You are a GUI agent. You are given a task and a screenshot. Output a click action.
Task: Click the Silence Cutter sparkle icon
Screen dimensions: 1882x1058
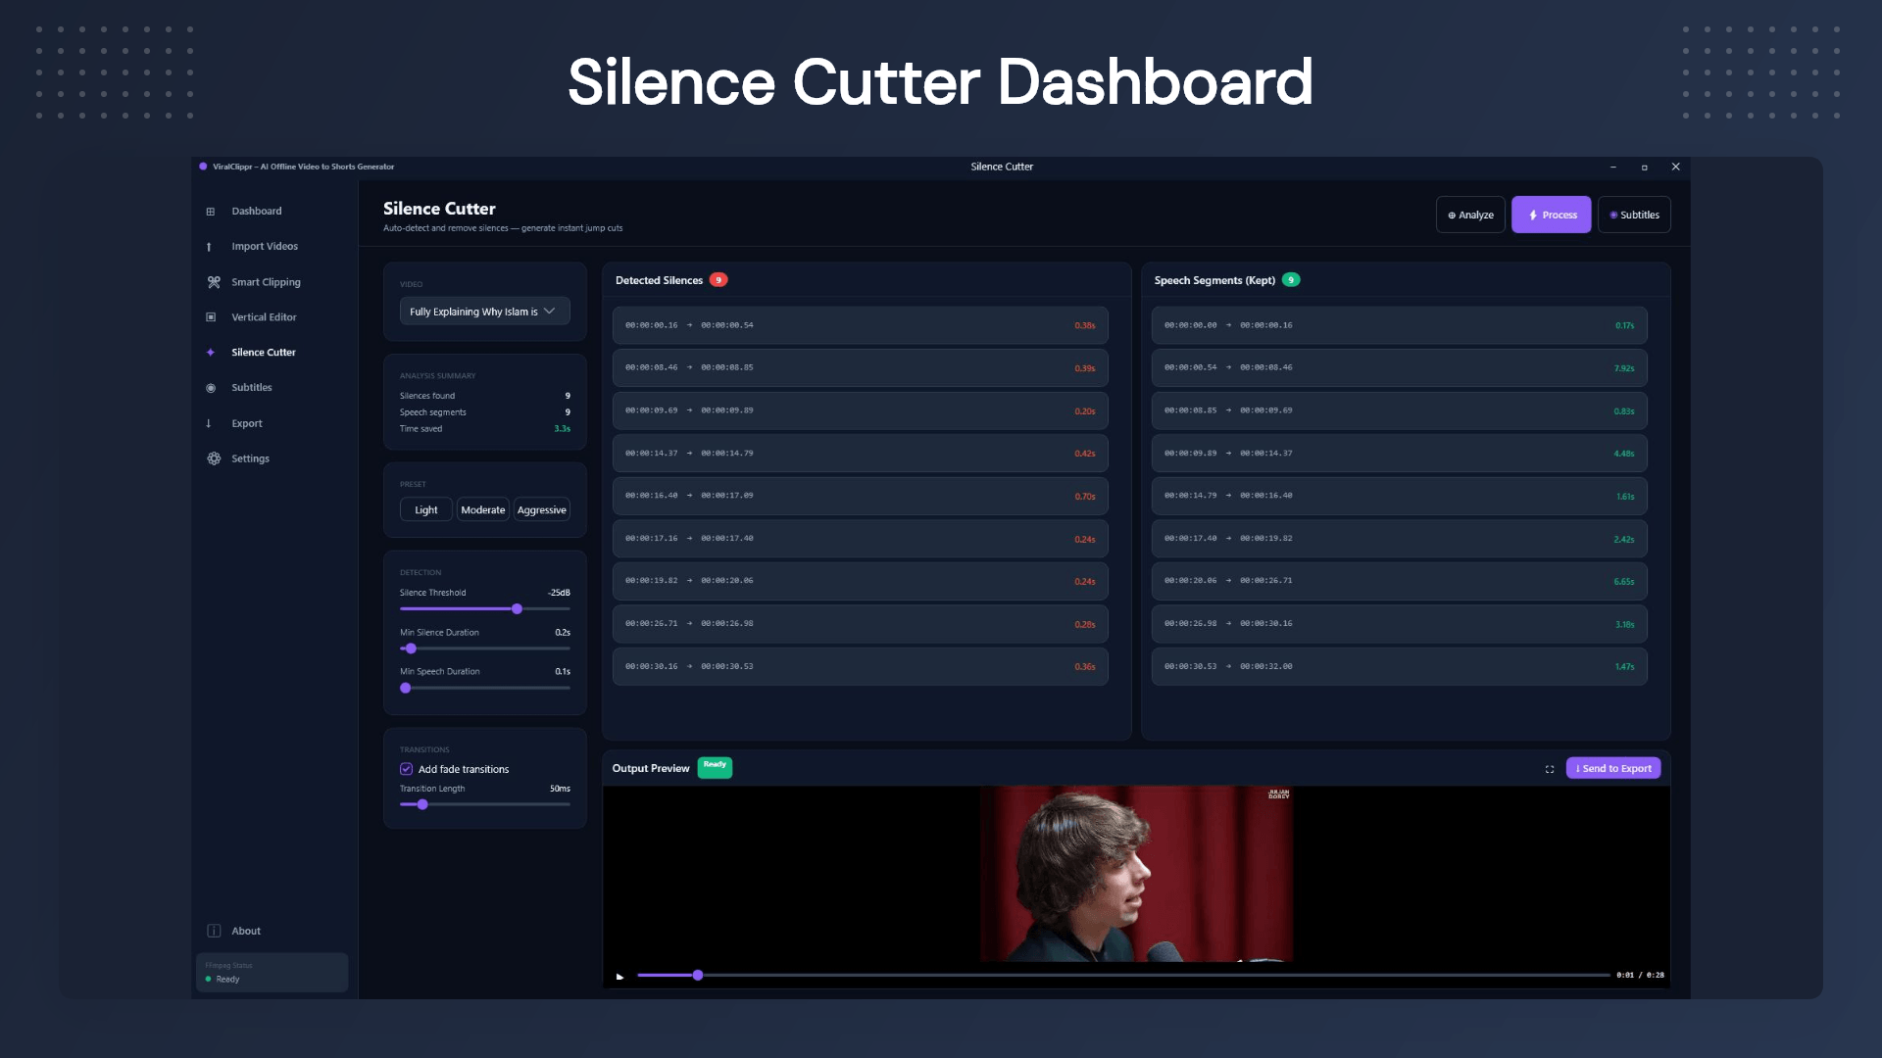(210, 353)
